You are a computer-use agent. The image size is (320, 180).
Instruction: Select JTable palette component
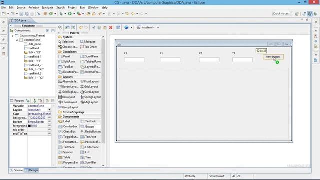coord(64,157)
